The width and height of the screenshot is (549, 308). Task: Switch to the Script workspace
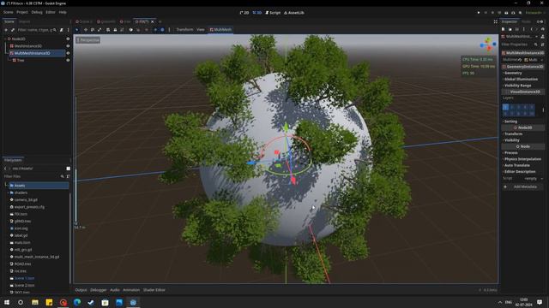coord(273,13)
